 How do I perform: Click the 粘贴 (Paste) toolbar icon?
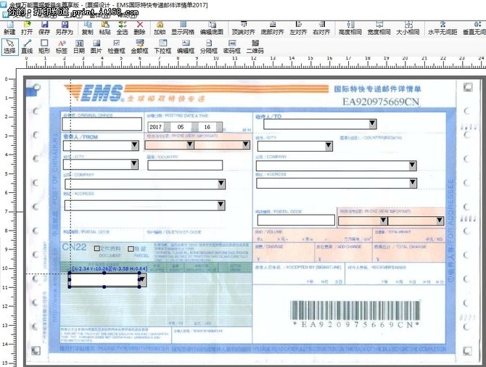point(104,28)
